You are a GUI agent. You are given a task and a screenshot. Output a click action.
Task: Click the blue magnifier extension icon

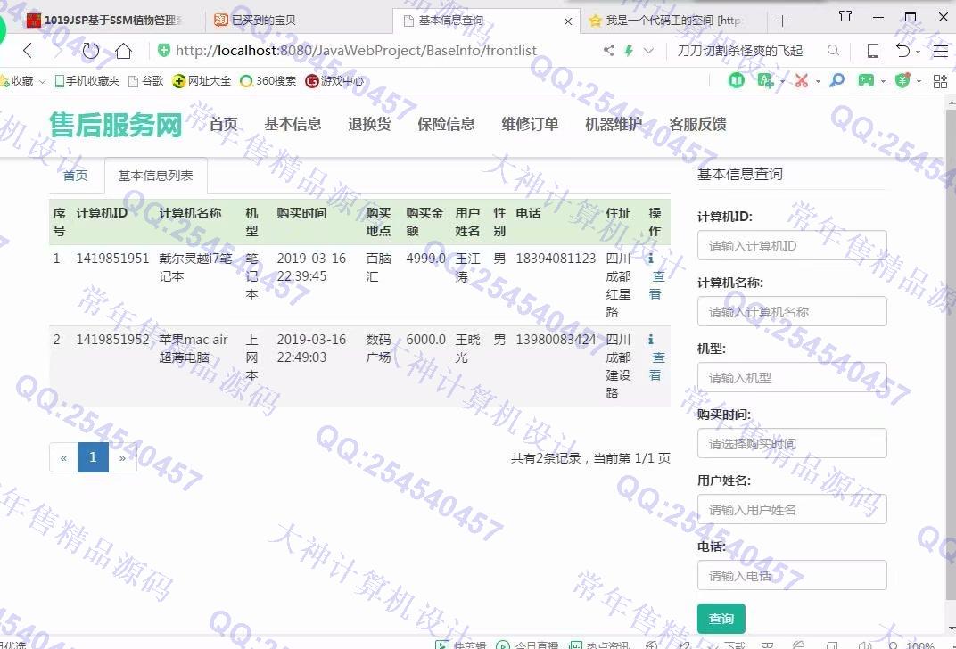pos(837,80)
